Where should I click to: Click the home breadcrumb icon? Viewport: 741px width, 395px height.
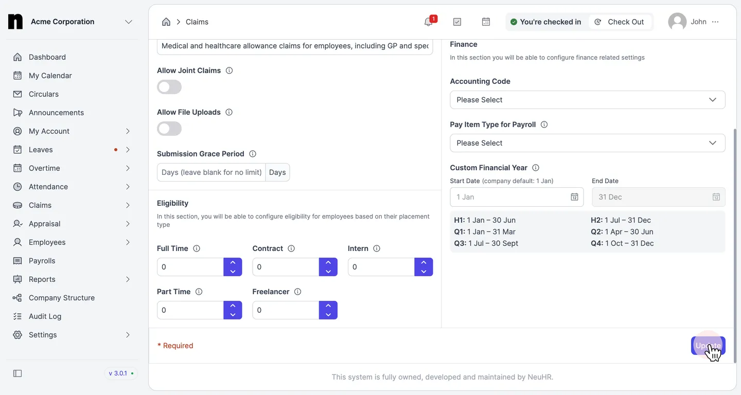166,22
